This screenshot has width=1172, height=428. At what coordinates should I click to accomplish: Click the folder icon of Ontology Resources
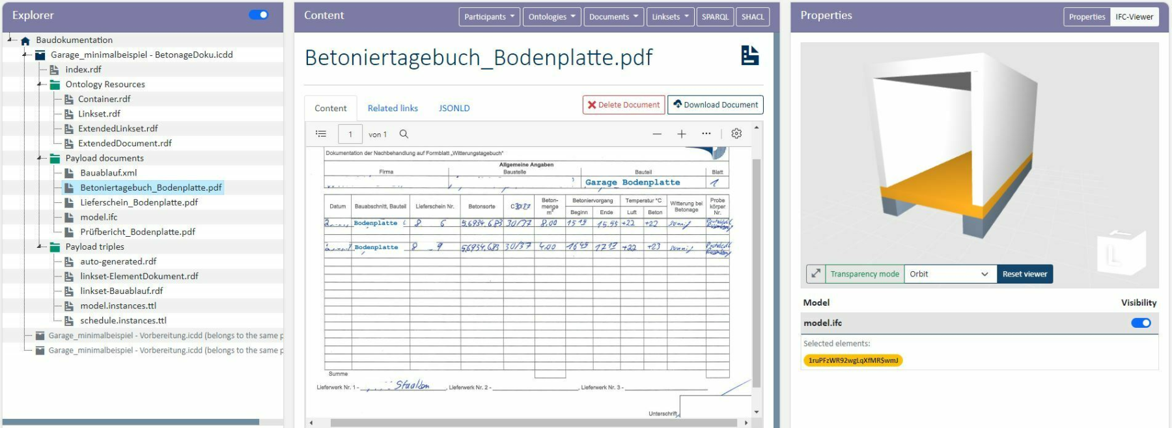(55, 85)
